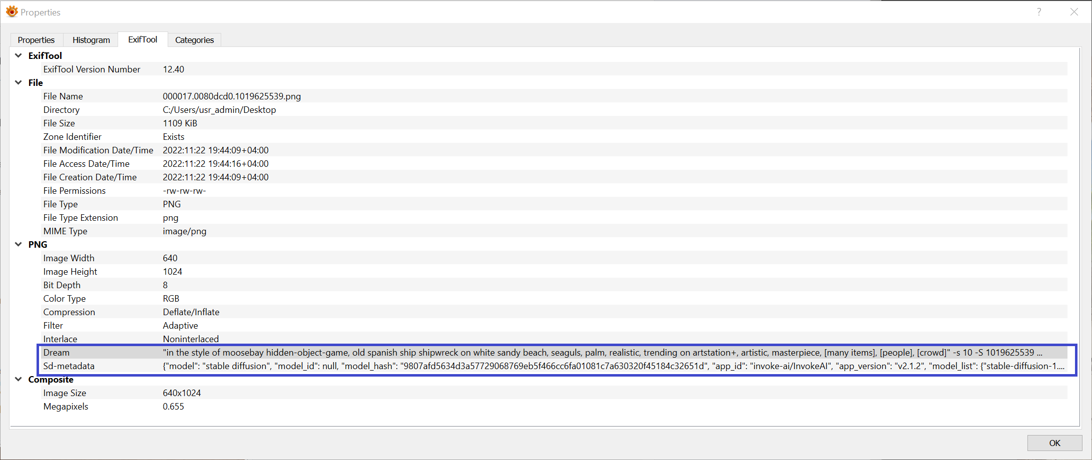Image resolution: width=1092 pixels, height=460 pixels.
Task: Collapse the ExifTool section
Action: [x=19, y=55]
